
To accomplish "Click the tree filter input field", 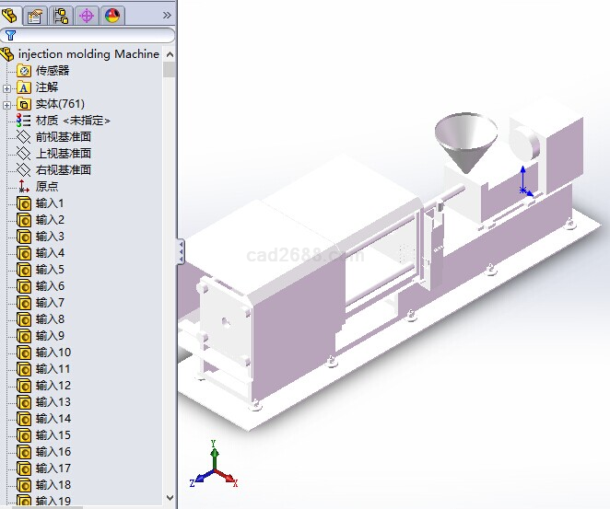I will 92,35.
